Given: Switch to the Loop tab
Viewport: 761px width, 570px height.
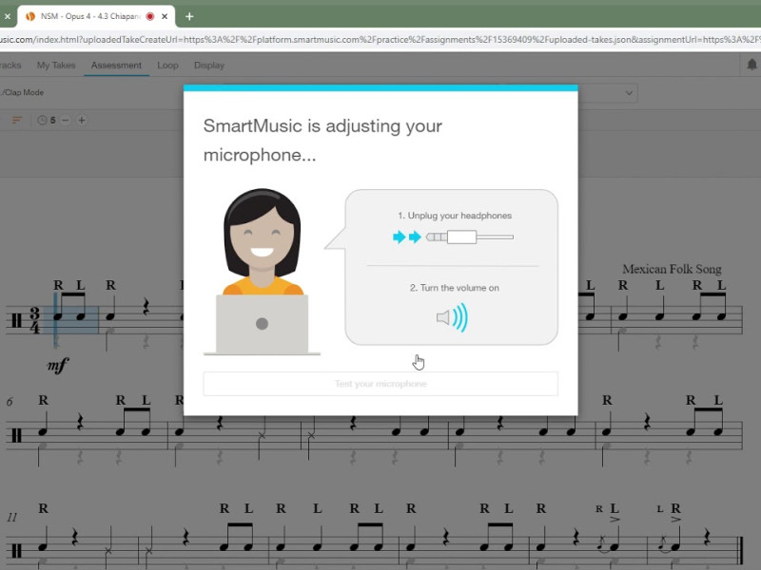Looking at the screenshot, I should click(x=167, y=65).
